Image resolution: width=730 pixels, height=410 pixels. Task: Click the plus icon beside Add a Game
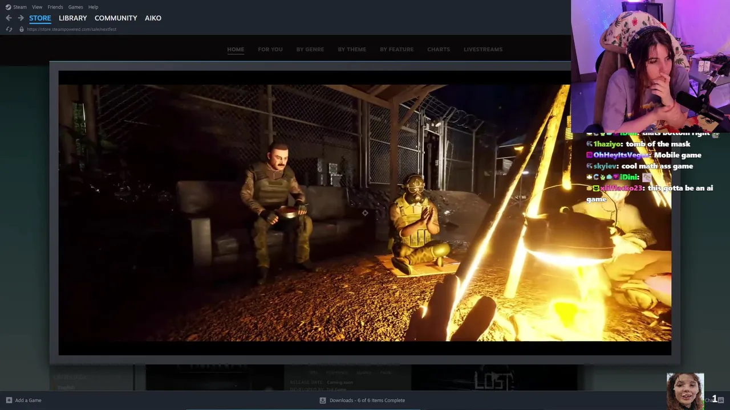(9, 400)
